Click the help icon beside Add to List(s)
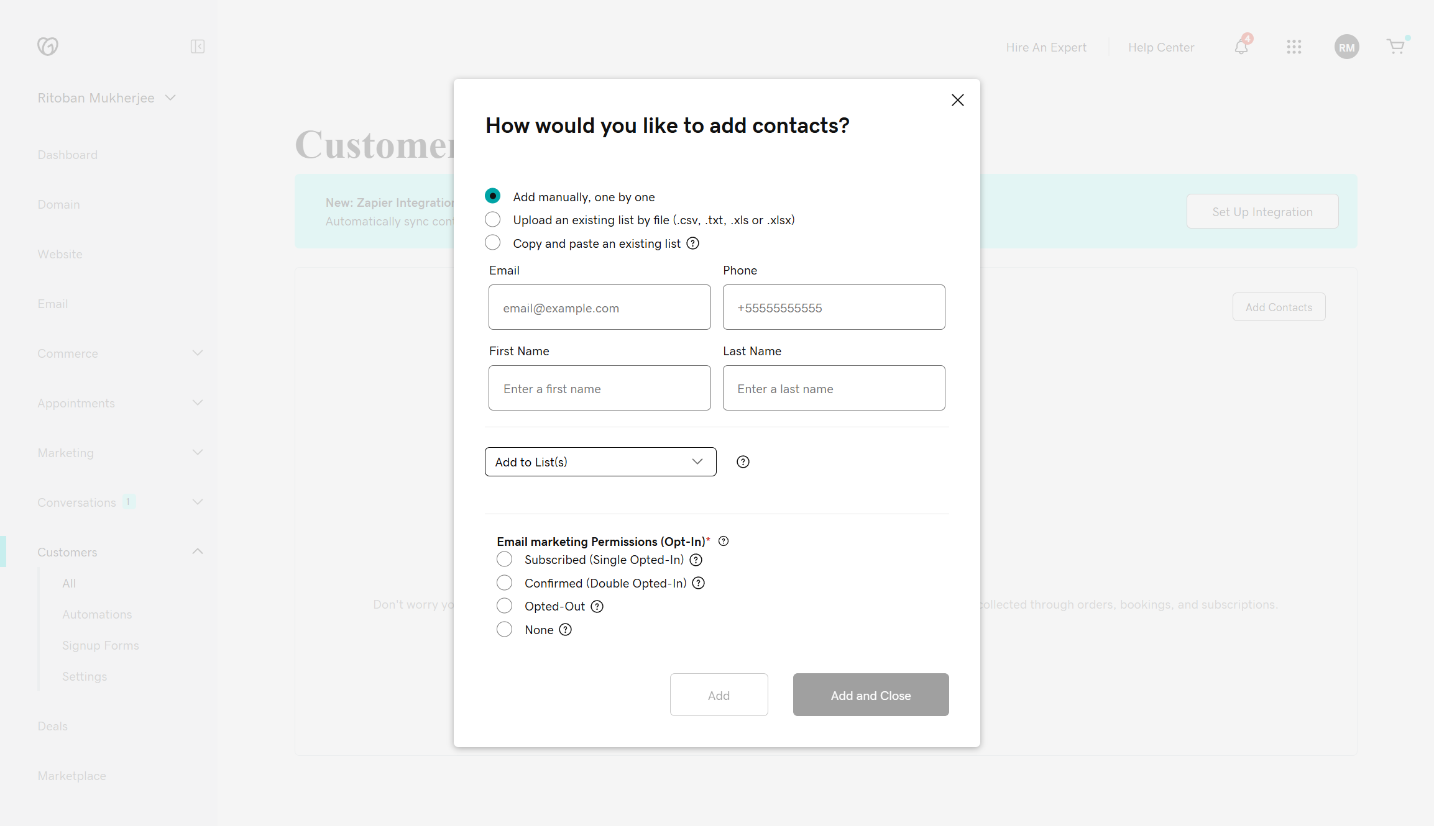1434x826 pixels. coord(742,461)
